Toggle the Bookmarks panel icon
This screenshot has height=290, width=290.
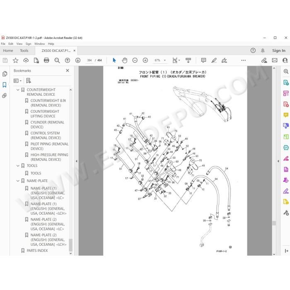coord(5,85)
